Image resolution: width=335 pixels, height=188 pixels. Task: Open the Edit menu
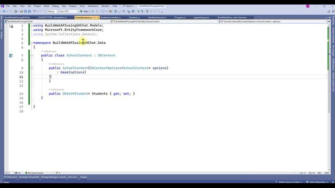[15, 6]
